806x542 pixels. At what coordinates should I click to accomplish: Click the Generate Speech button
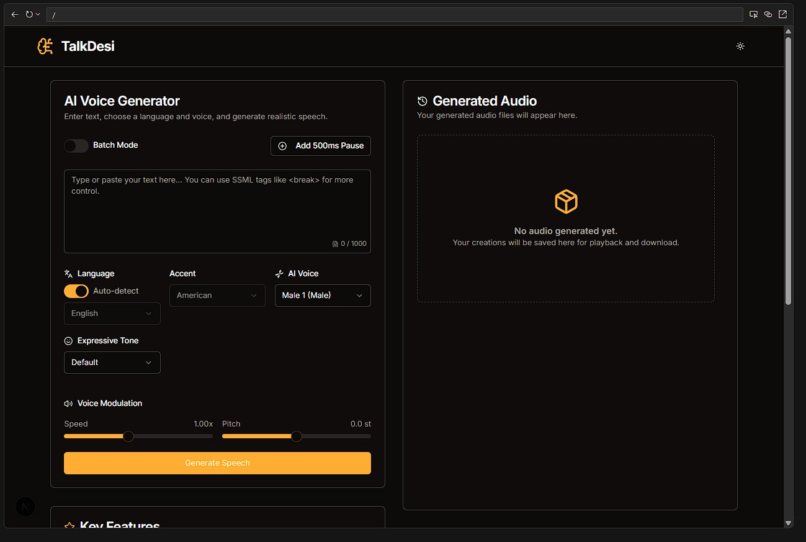pos(217,463)
